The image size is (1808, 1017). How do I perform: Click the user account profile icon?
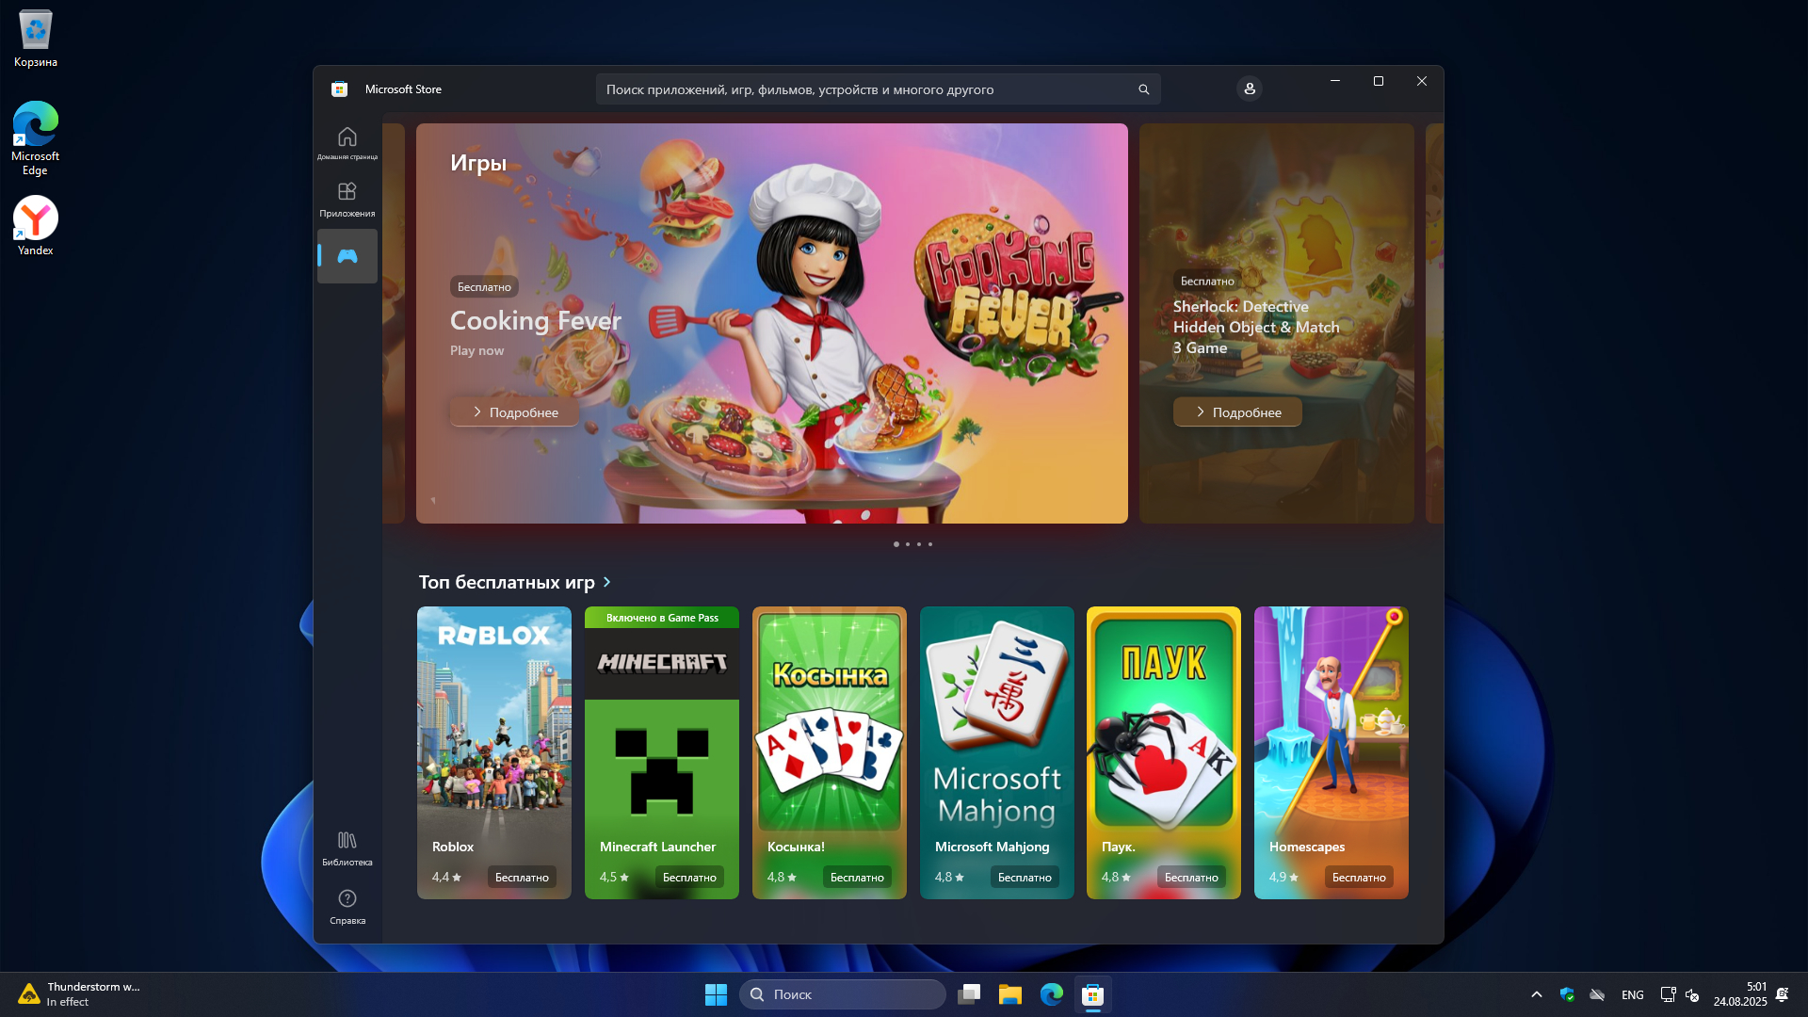[1250, 89]
